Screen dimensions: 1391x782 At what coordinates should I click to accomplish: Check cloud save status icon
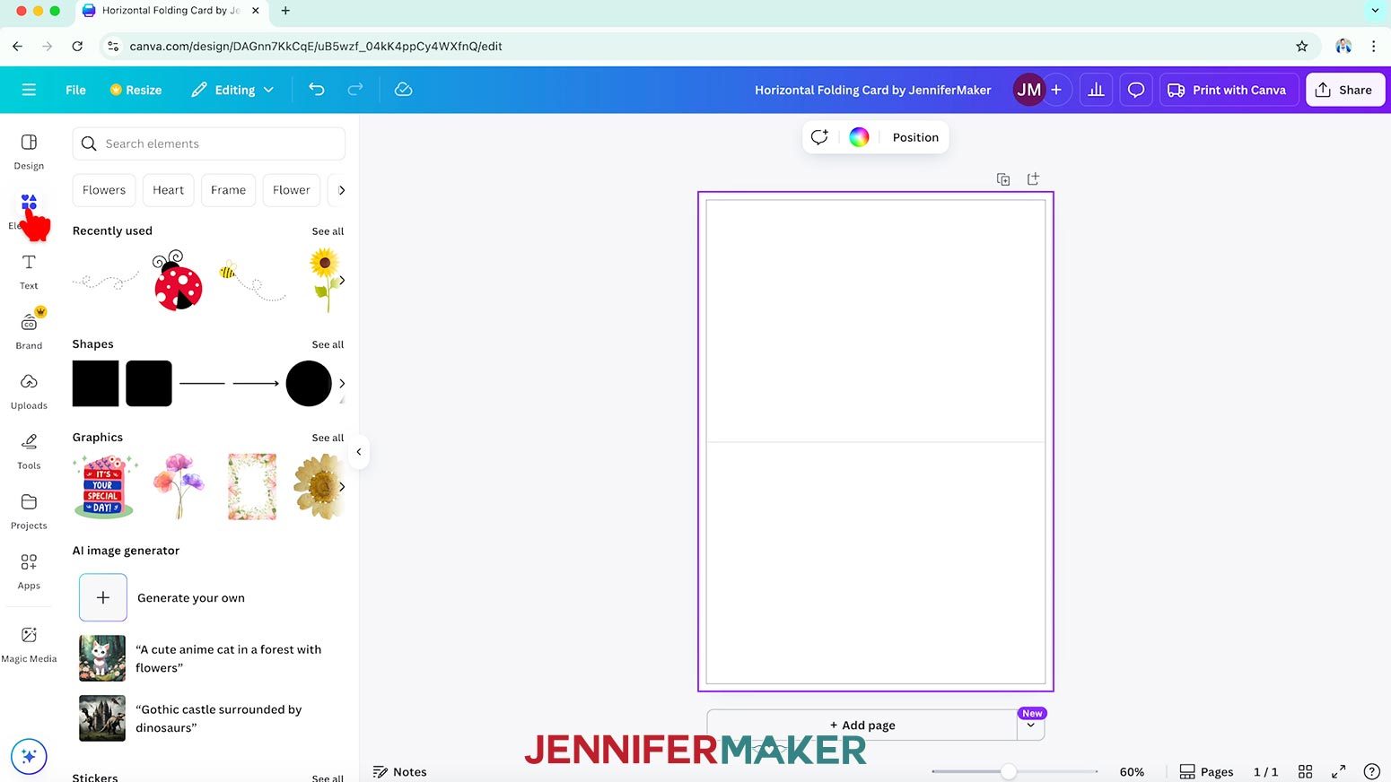[x=404, y=89]
